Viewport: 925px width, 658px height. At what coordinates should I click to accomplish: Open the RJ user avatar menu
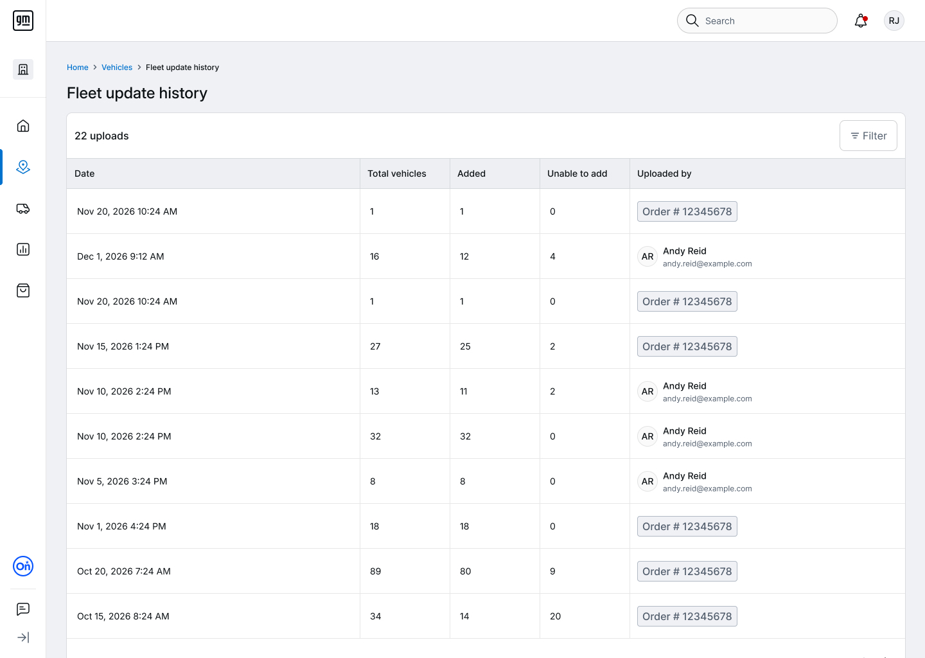coord(894,21)
